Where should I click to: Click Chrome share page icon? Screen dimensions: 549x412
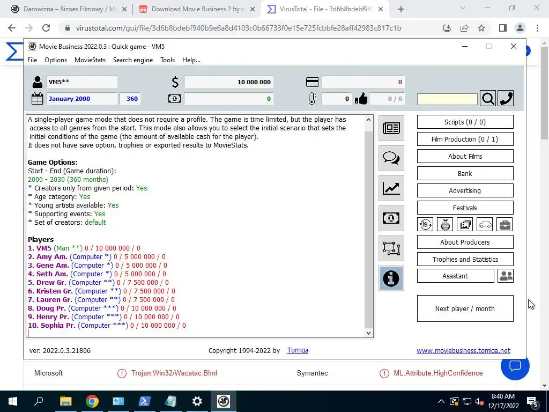(464, 28)
